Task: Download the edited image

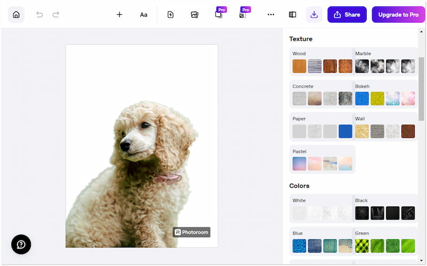Action: tap(314, 14)
